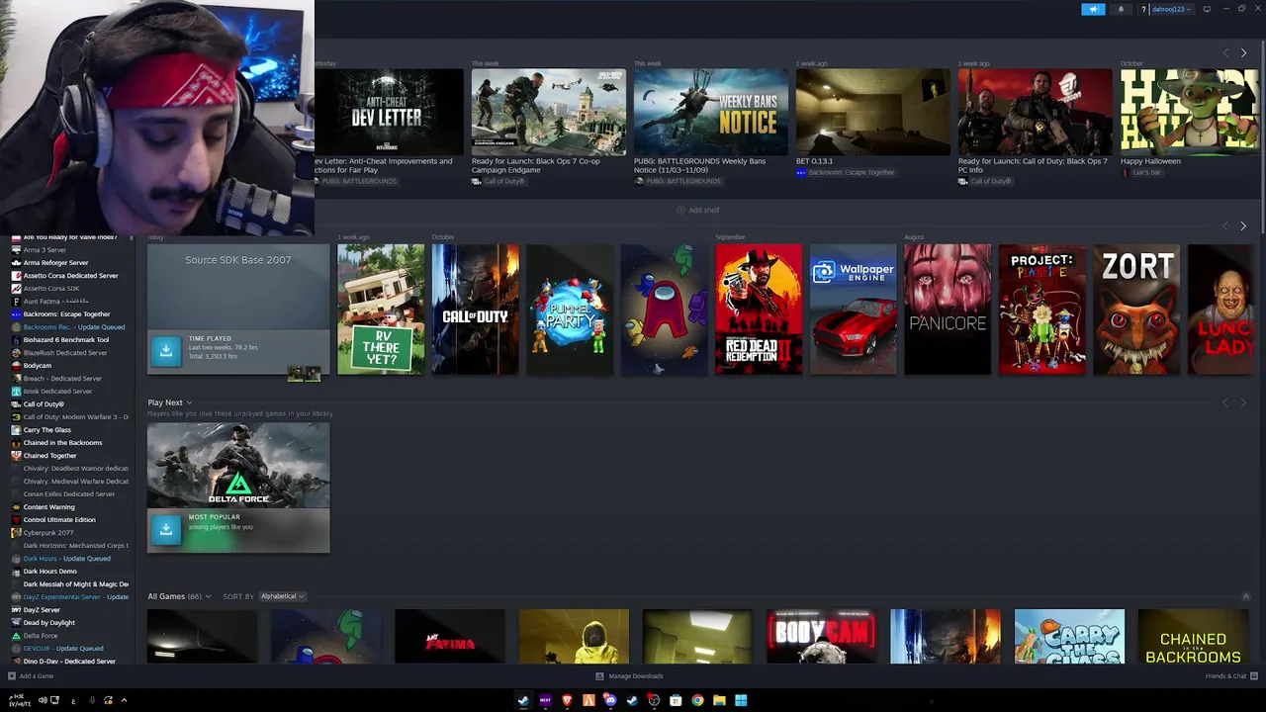Image resolution: width=1266 pixels, height=712 pixels.
Task: Open the Brave browser taskbar icon
Action: [567, 700]
